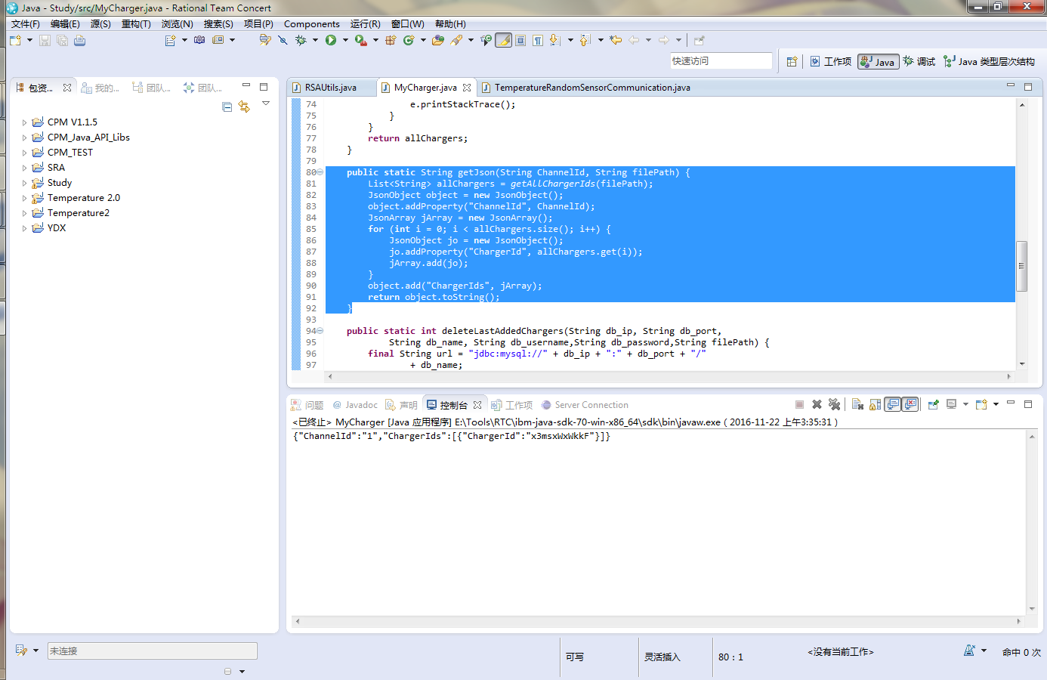Select the SRA project in explorer
This screenshot has width=1047, height=680.
pos(56,168)
